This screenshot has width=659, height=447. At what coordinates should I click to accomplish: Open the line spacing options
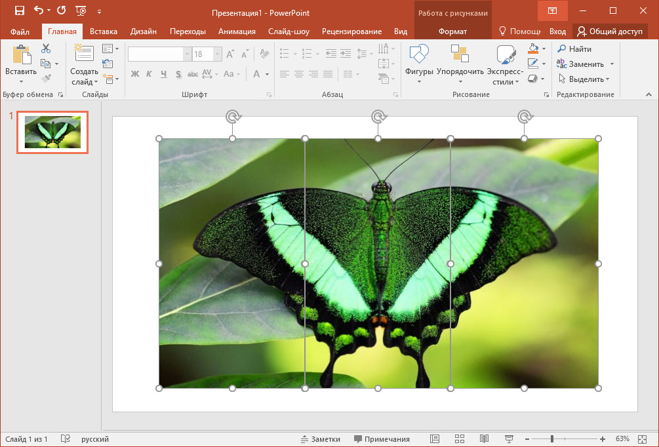364,53
